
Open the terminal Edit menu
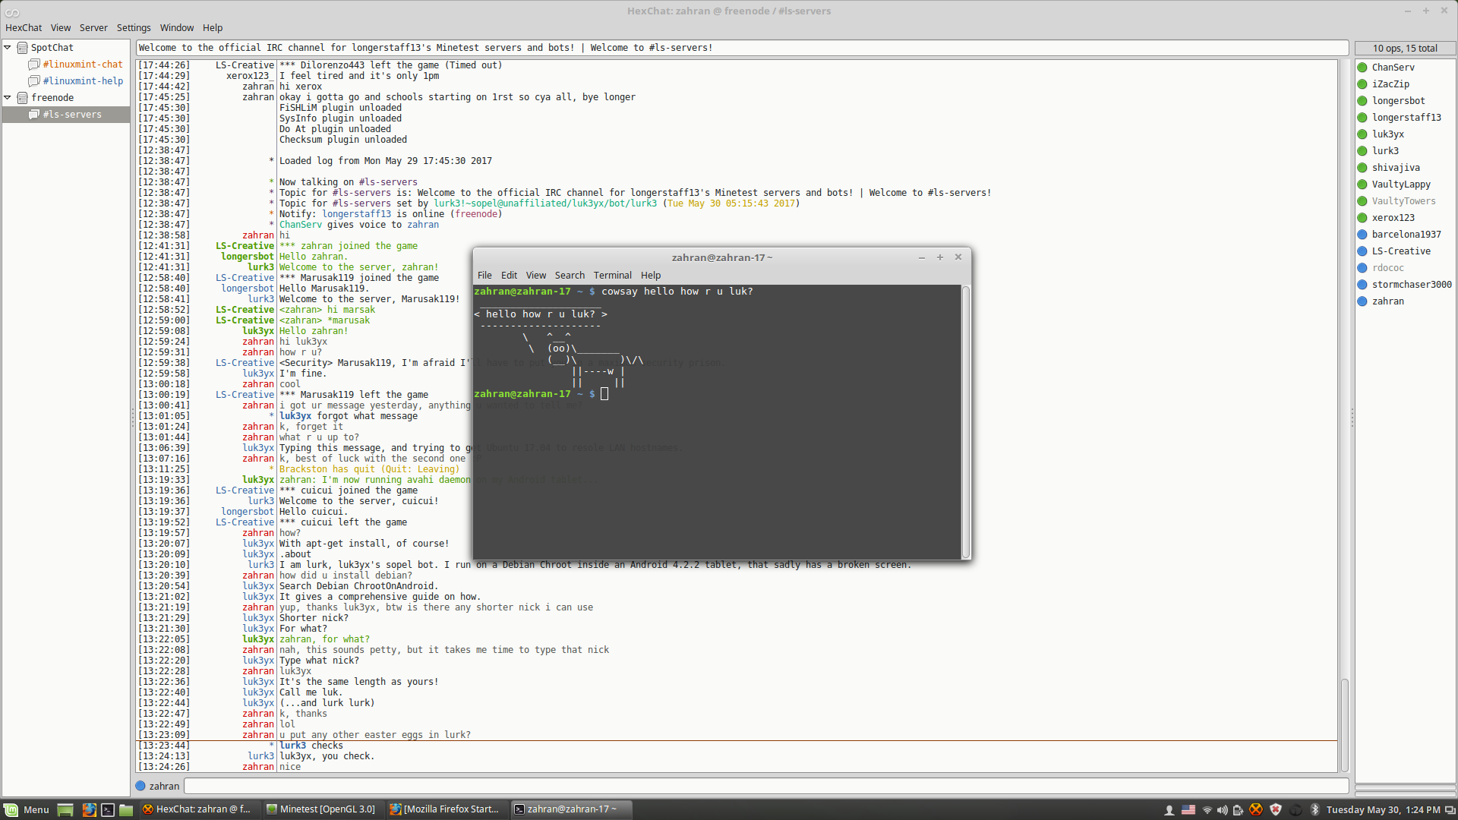[510, 276]
